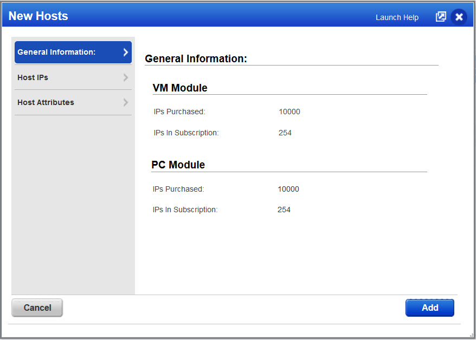Select the right-arrow chevron on General Information
476x340 pixels.
click(125, 52)
